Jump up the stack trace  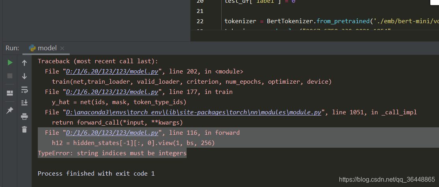[24, 63]
